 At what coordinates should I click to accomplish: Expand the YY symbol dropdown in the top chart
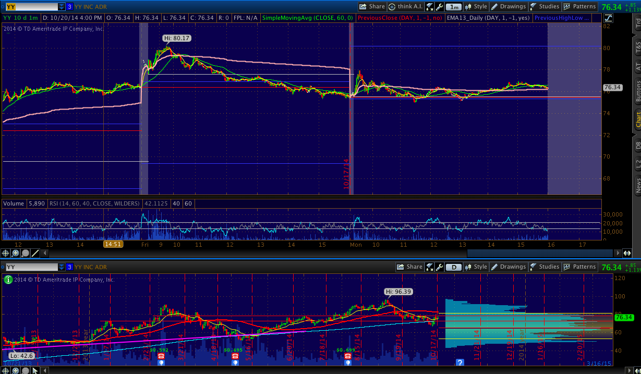pyautogui.click(x=62, y=7)
